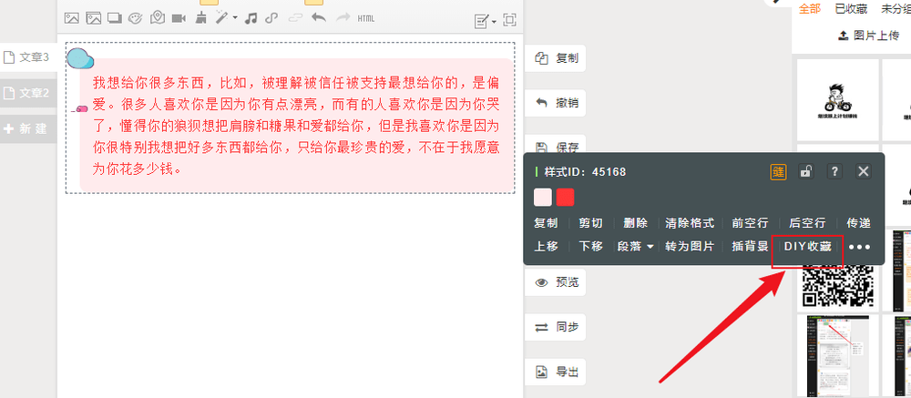The width and height of the screenshot is (911, 398).
Task: Close the style ID panel
Action: pos(863,171)
